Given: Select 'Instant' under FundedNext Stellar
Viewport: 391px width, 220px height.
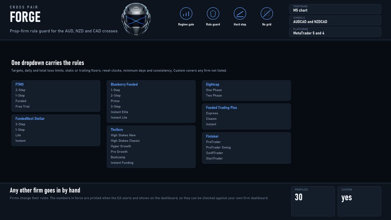Looking at the screenshot, I should pyautogui.click(x=20, y=141).
